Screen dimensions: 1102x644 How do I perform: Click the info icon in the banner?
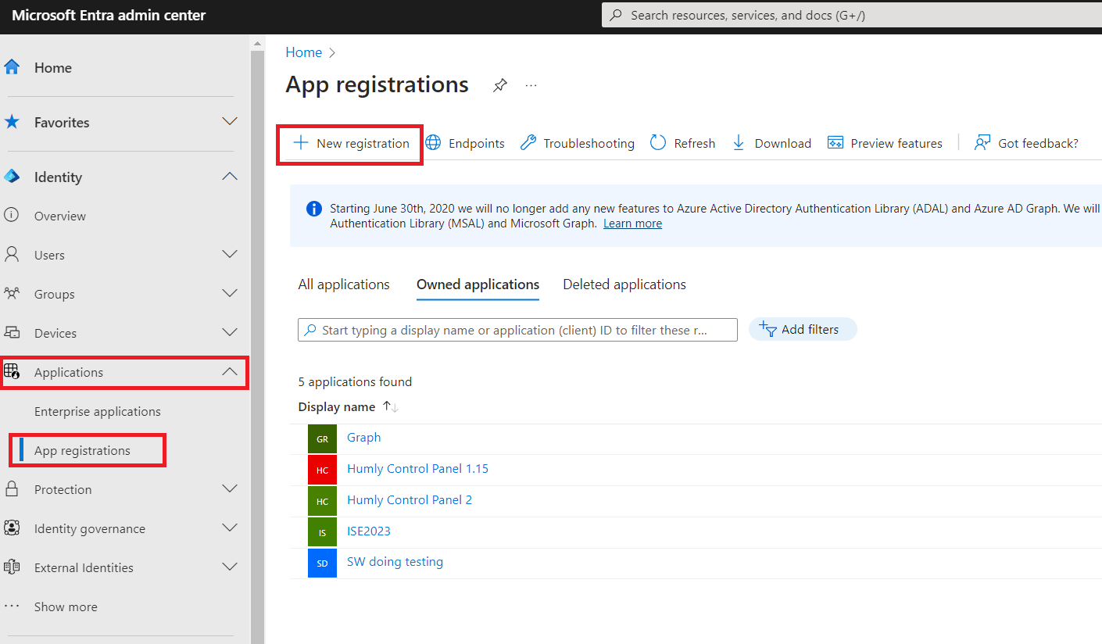[314, 209]
